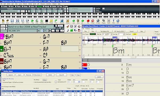Click the GM toolbar icon
The height and width of the screenshot is (96, 160).
118,21
